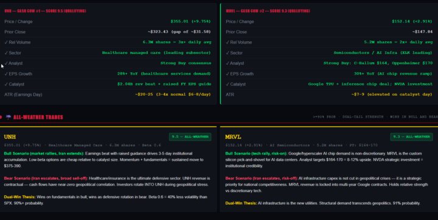Select ATR value ~$20-25 for UNH
The height and width of the screenshot is (220, 438).
pyautogui.click(x=173, y=95)
